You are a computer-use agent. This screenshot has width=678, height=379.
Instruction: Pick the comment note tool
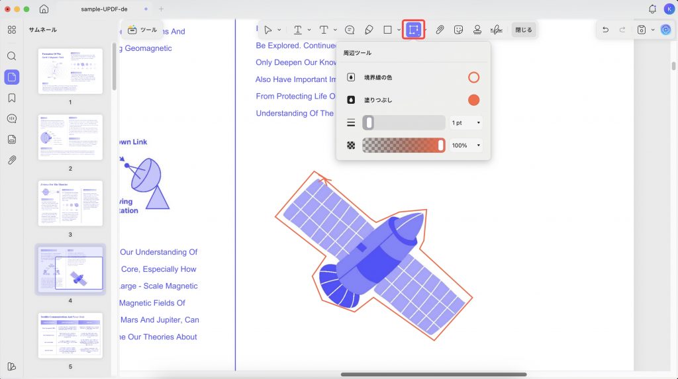click(350, 30)
